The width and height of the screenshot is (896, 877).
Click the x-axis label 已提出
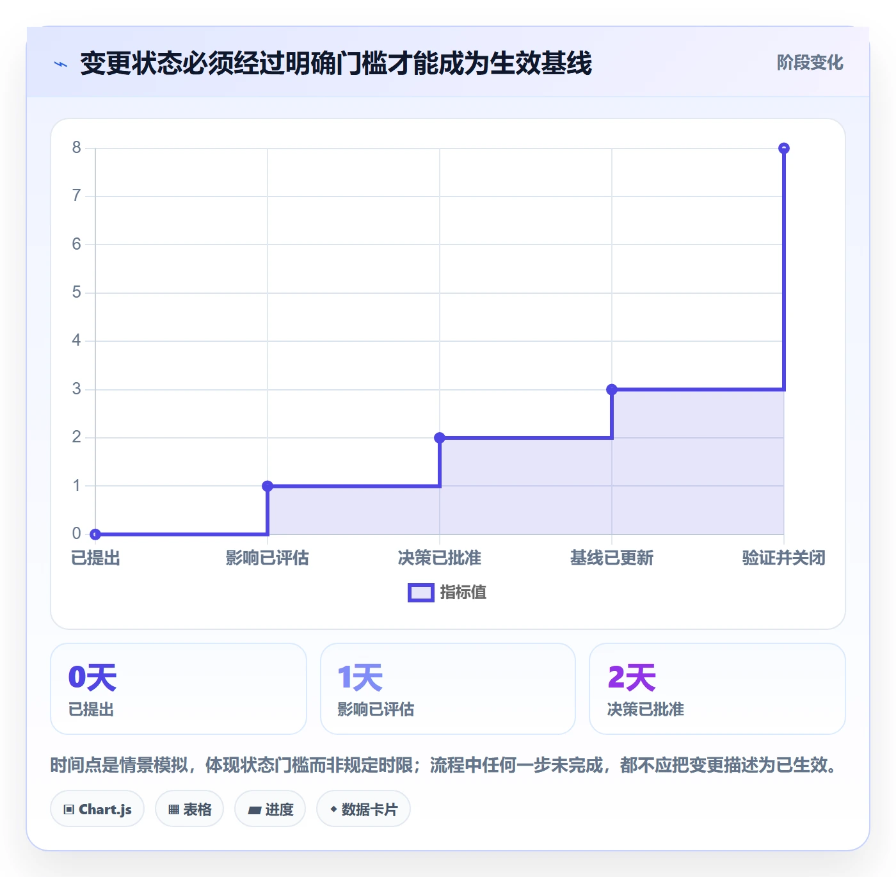(x=95, y=558)
